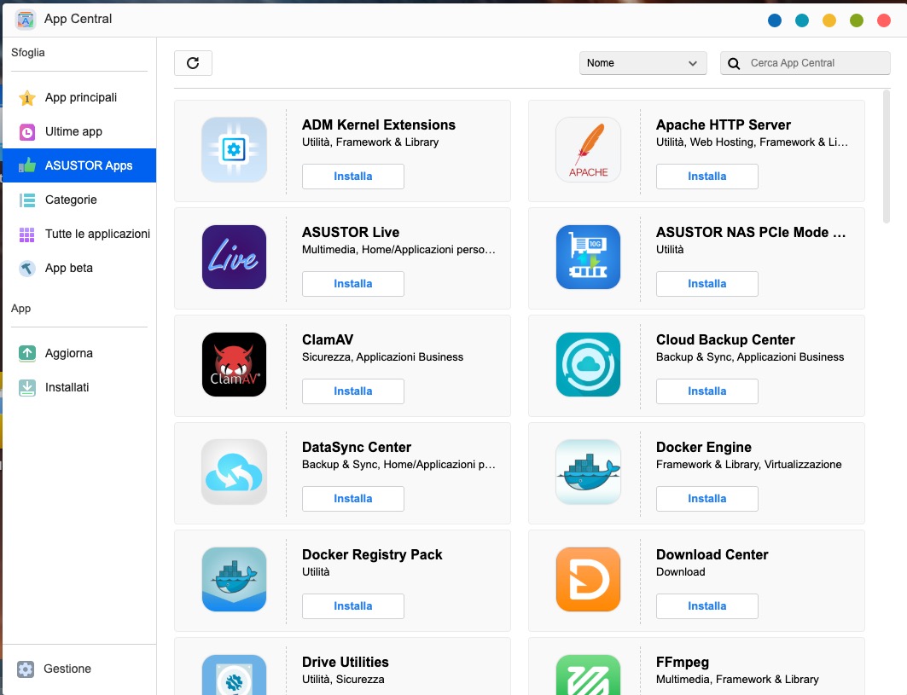Click the App Central logo icon
This screenshot has width=907, height=695.
(26, 19)
